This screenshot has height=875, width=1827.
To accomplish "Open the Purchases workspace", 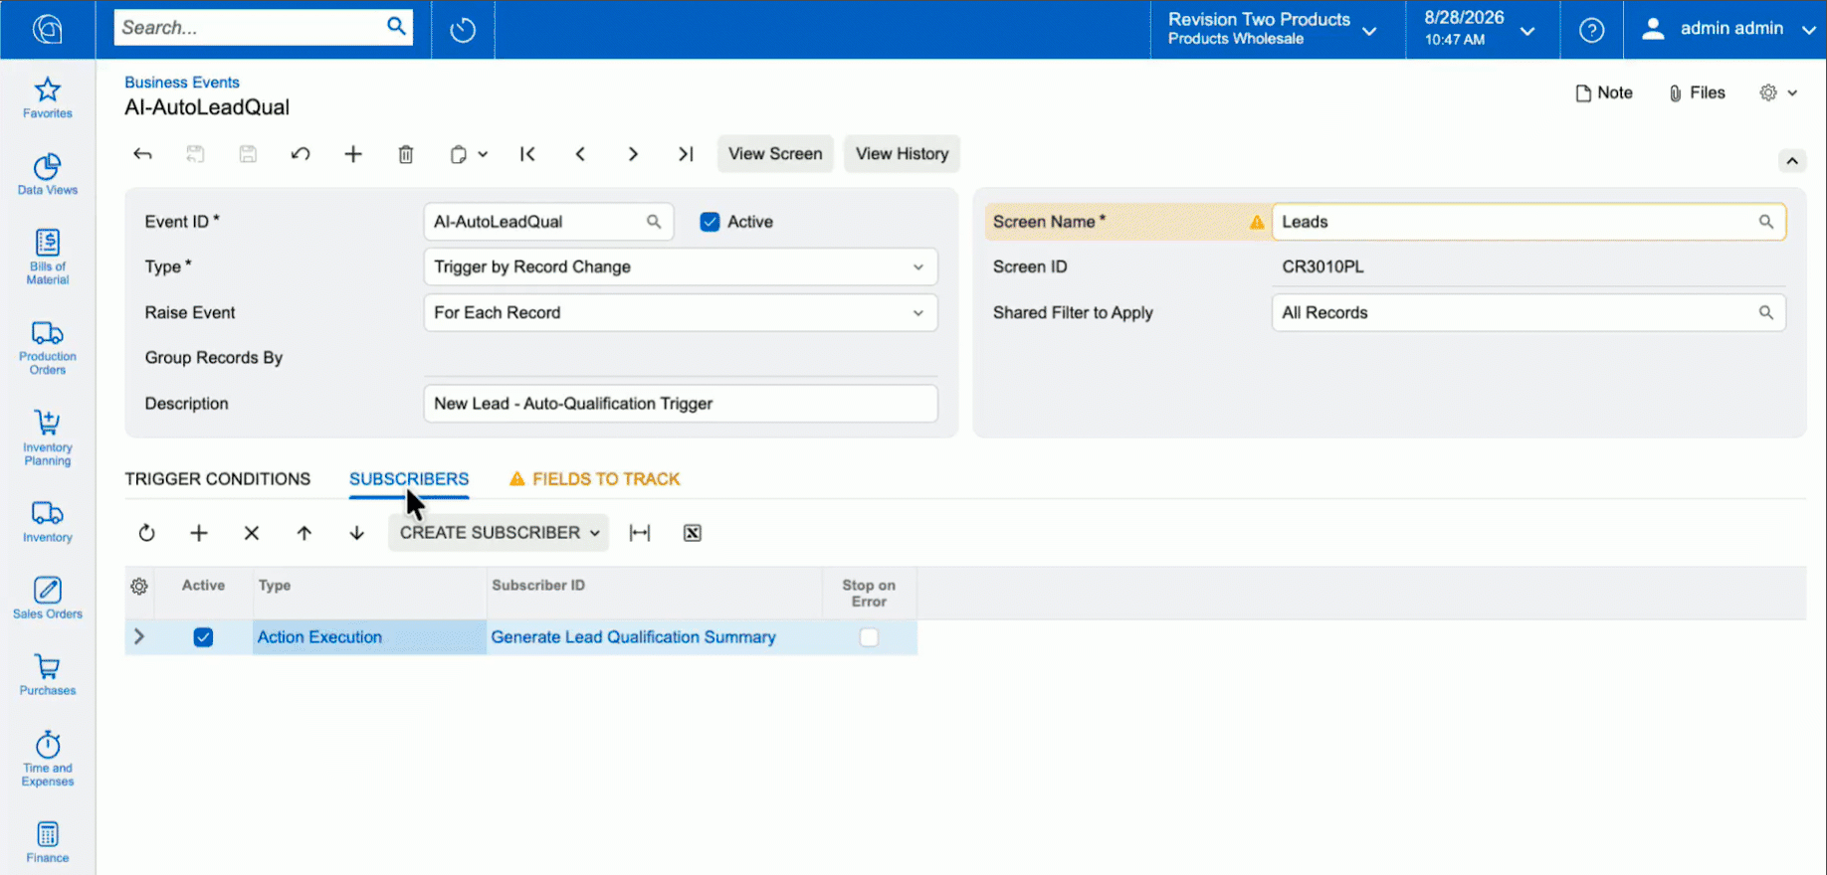I will 47,675.
